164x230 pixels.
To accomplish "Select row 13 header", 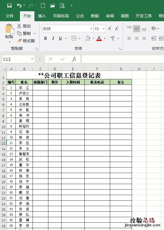I will [x=3, y=143].
